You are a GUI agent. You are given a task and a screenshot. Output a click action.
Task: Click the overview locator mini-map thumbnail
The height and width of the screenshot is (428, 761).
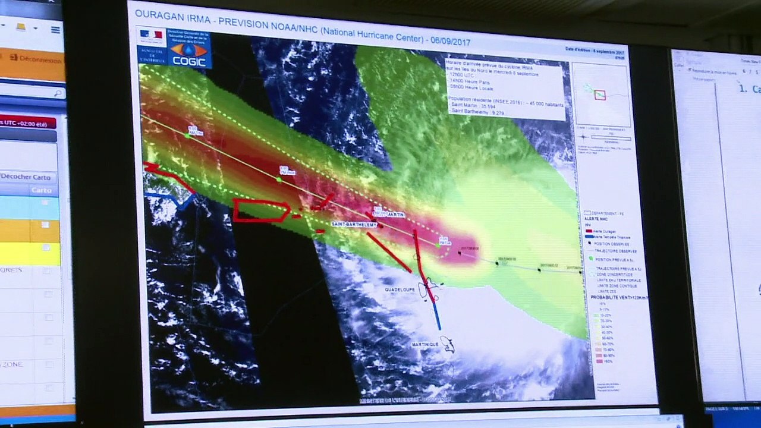point(600,95)
